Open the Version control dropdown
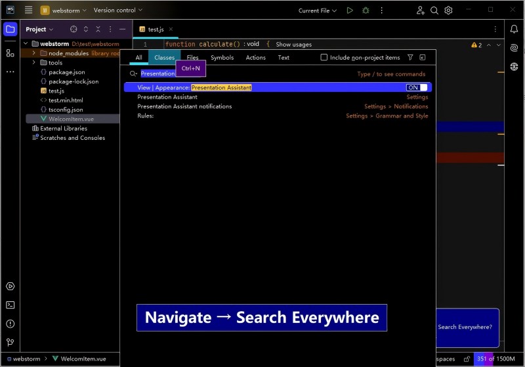The height and width of the screenshot is (367, 525). pos(118,10)
